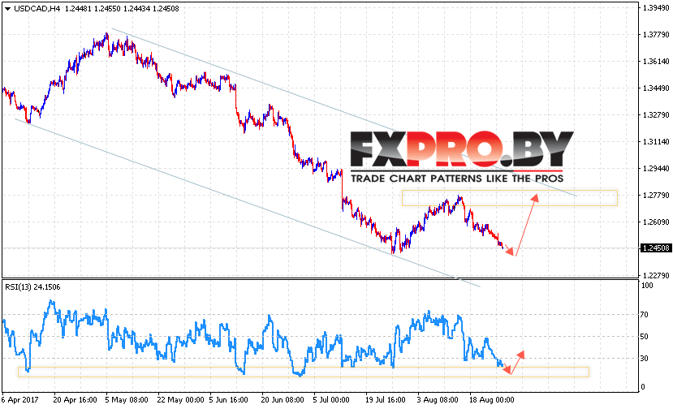The image size is (673, 409).
Task: Click the OHLC values 1.24481 1.24550 1.24434 1.24508
Action: coord(122,9)
